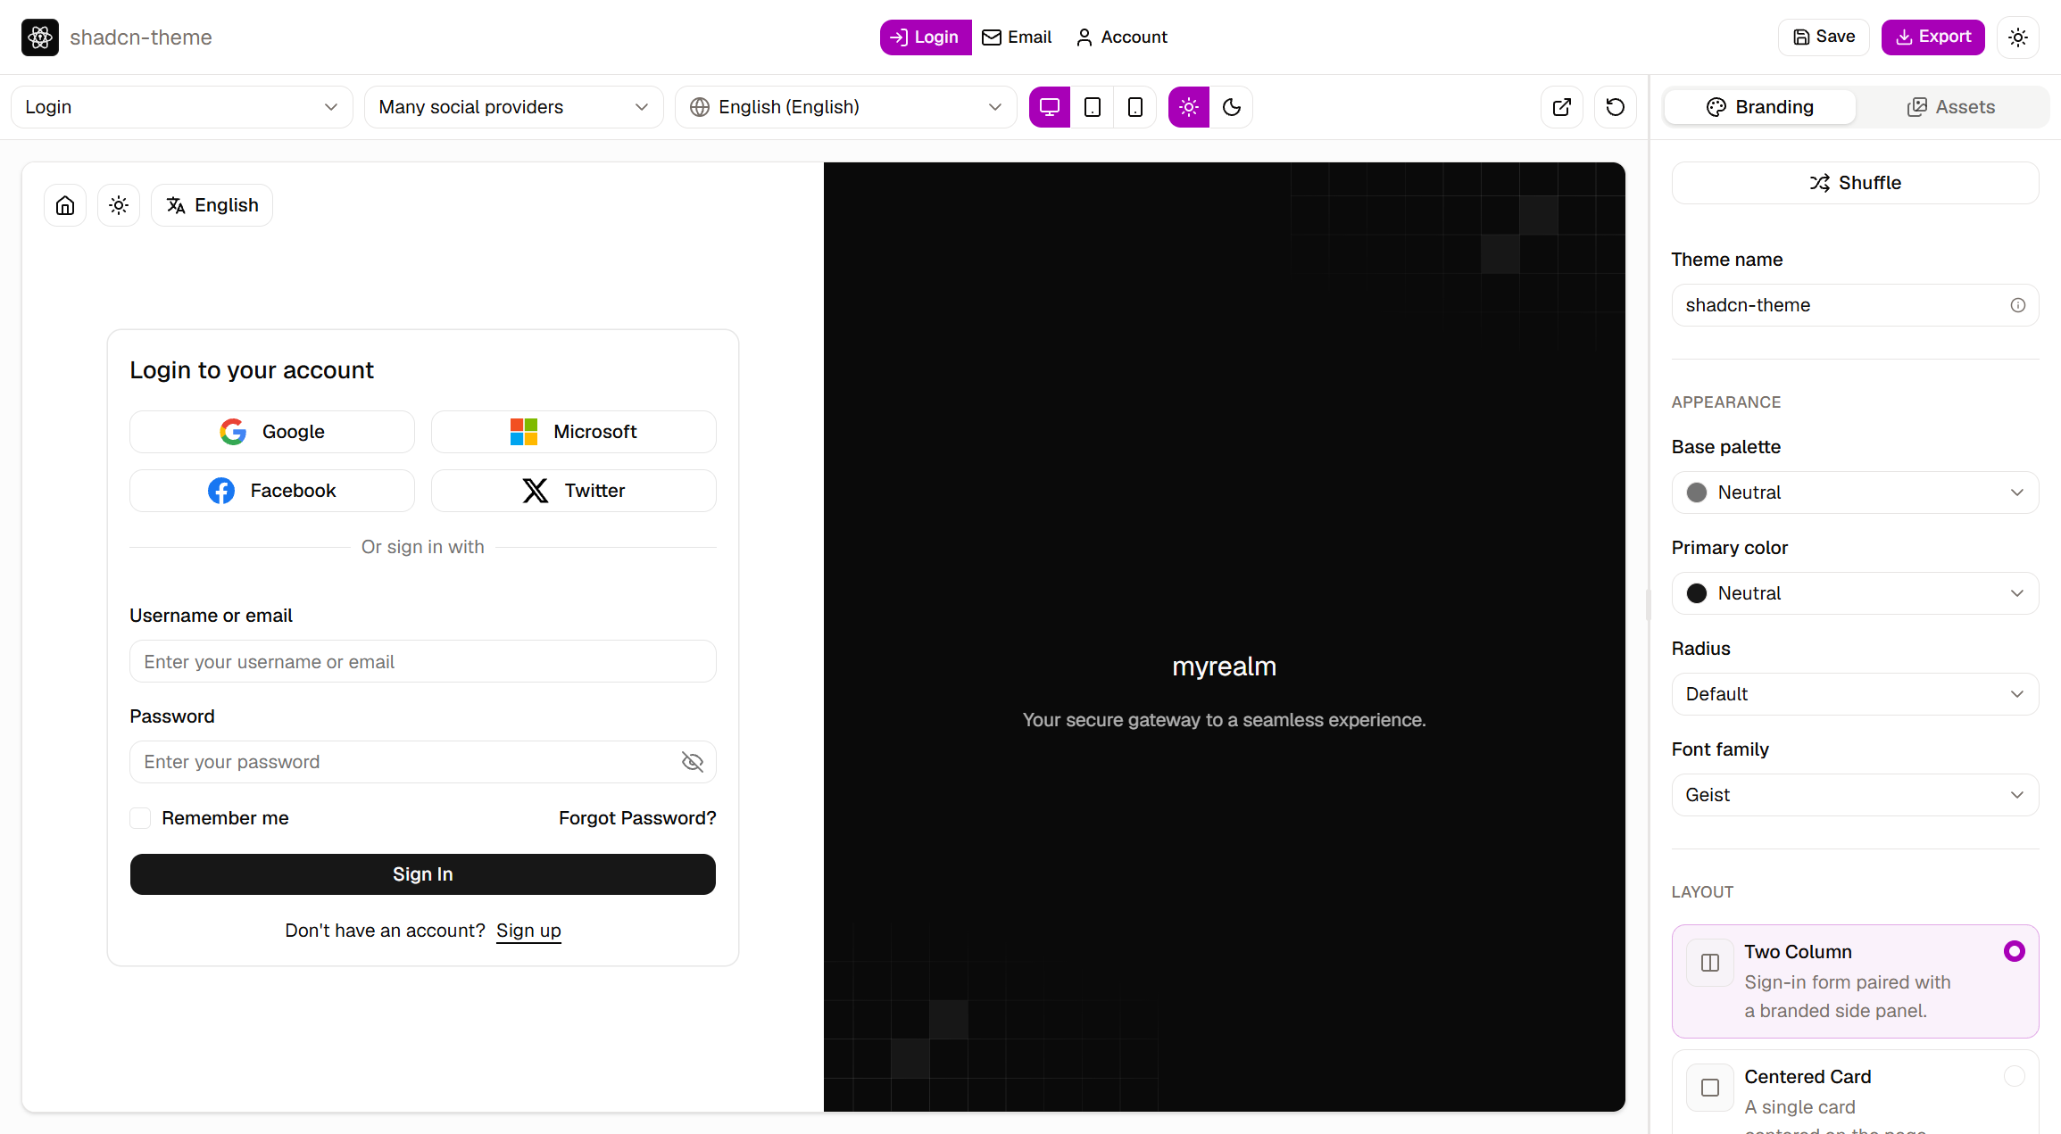The height and width of the screenshot is (1134, 2061).
Task: Open preview in new window icon
Action: [1562, 107]
